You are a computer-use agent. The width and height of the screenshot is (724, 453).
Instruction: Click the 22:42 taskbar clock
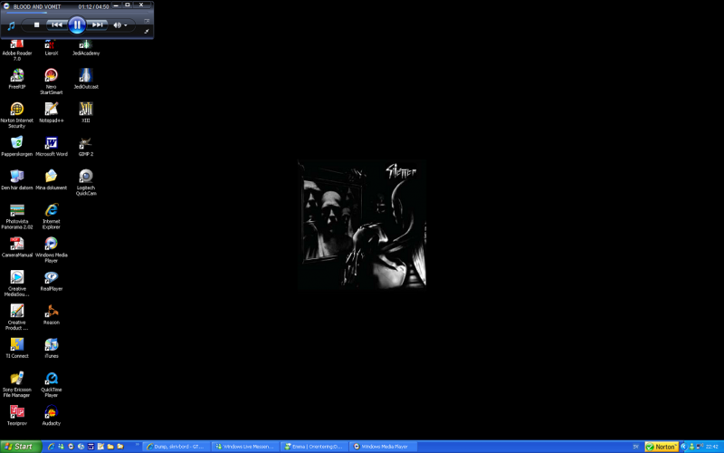coord(712,447)
